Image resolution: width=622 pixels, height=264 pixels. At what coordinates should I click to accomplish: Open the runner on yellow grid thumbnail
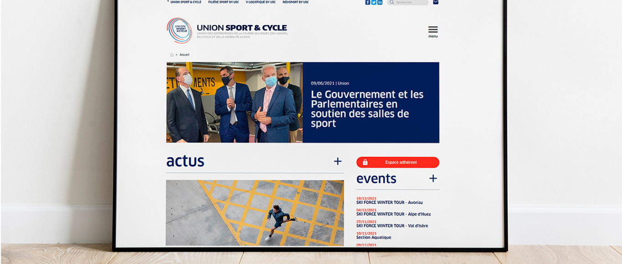(x=255, y=213)
